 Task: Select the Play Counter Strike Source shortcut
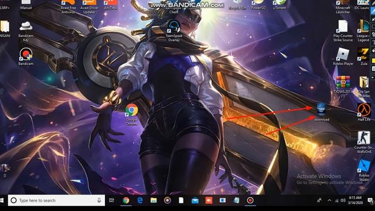pyautogui.click(x=343, y=31)
